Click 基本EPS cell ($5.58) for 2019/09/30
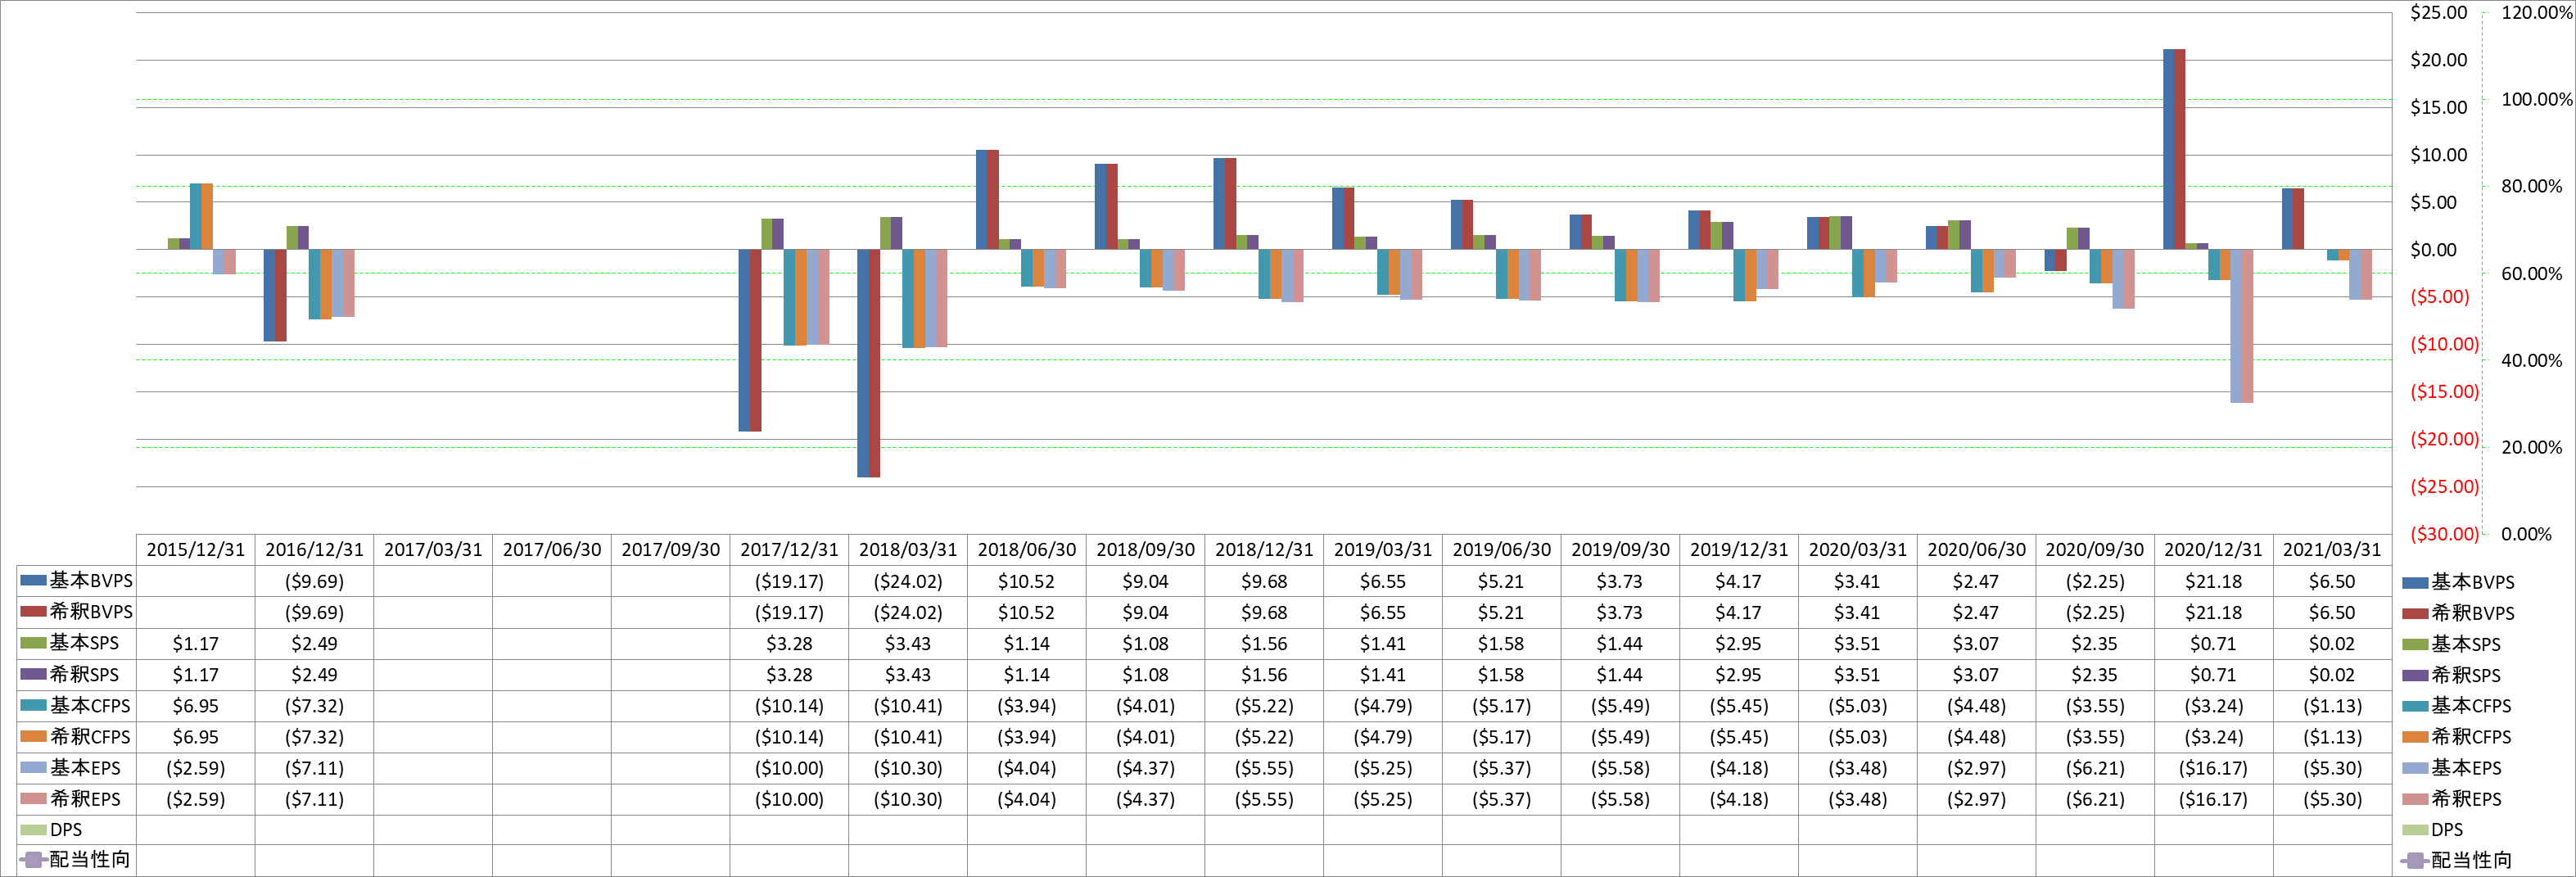 [1620, 768]
